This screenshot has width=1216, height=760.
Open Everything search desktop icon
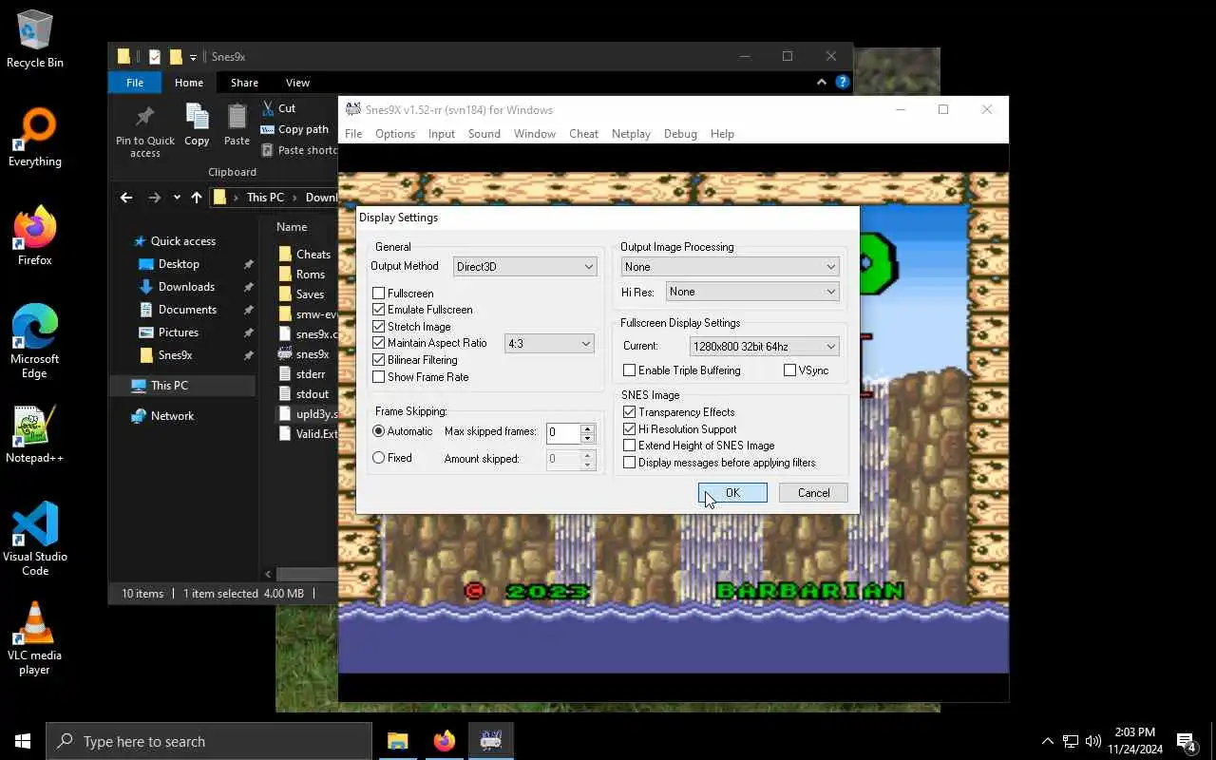35,139
